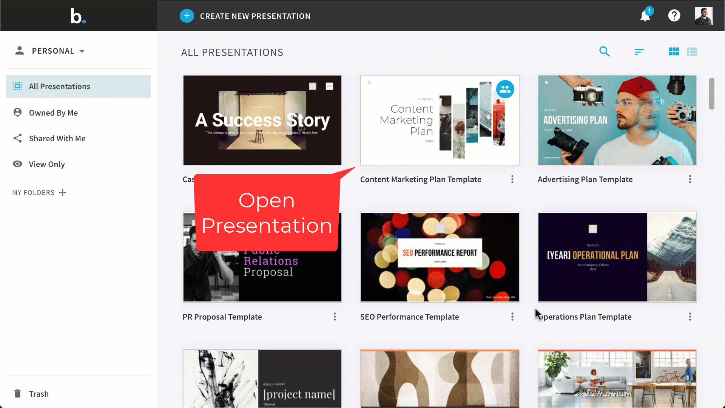Click the Beautiful.ai logo

click(78, 16)
